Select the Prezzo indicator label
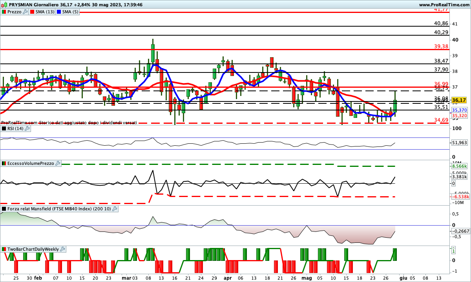 coord(15,12)
